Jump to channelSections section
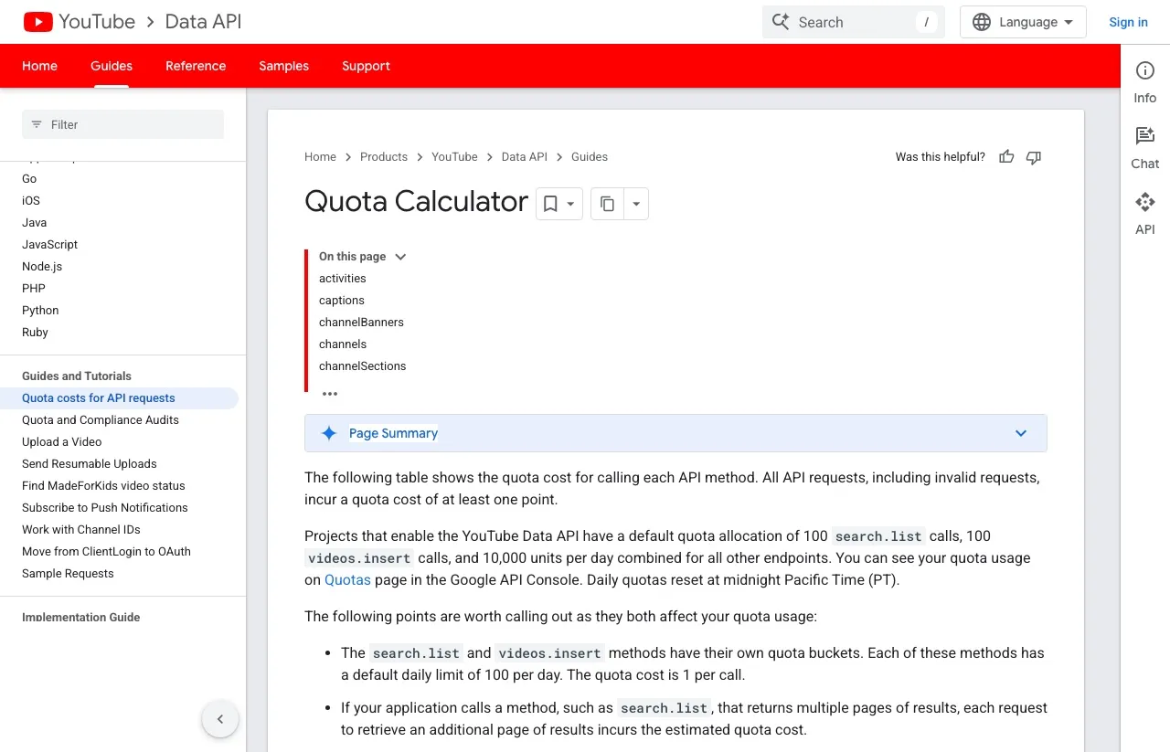Viewport: 1170px width, 752px height. coord(362,366)
